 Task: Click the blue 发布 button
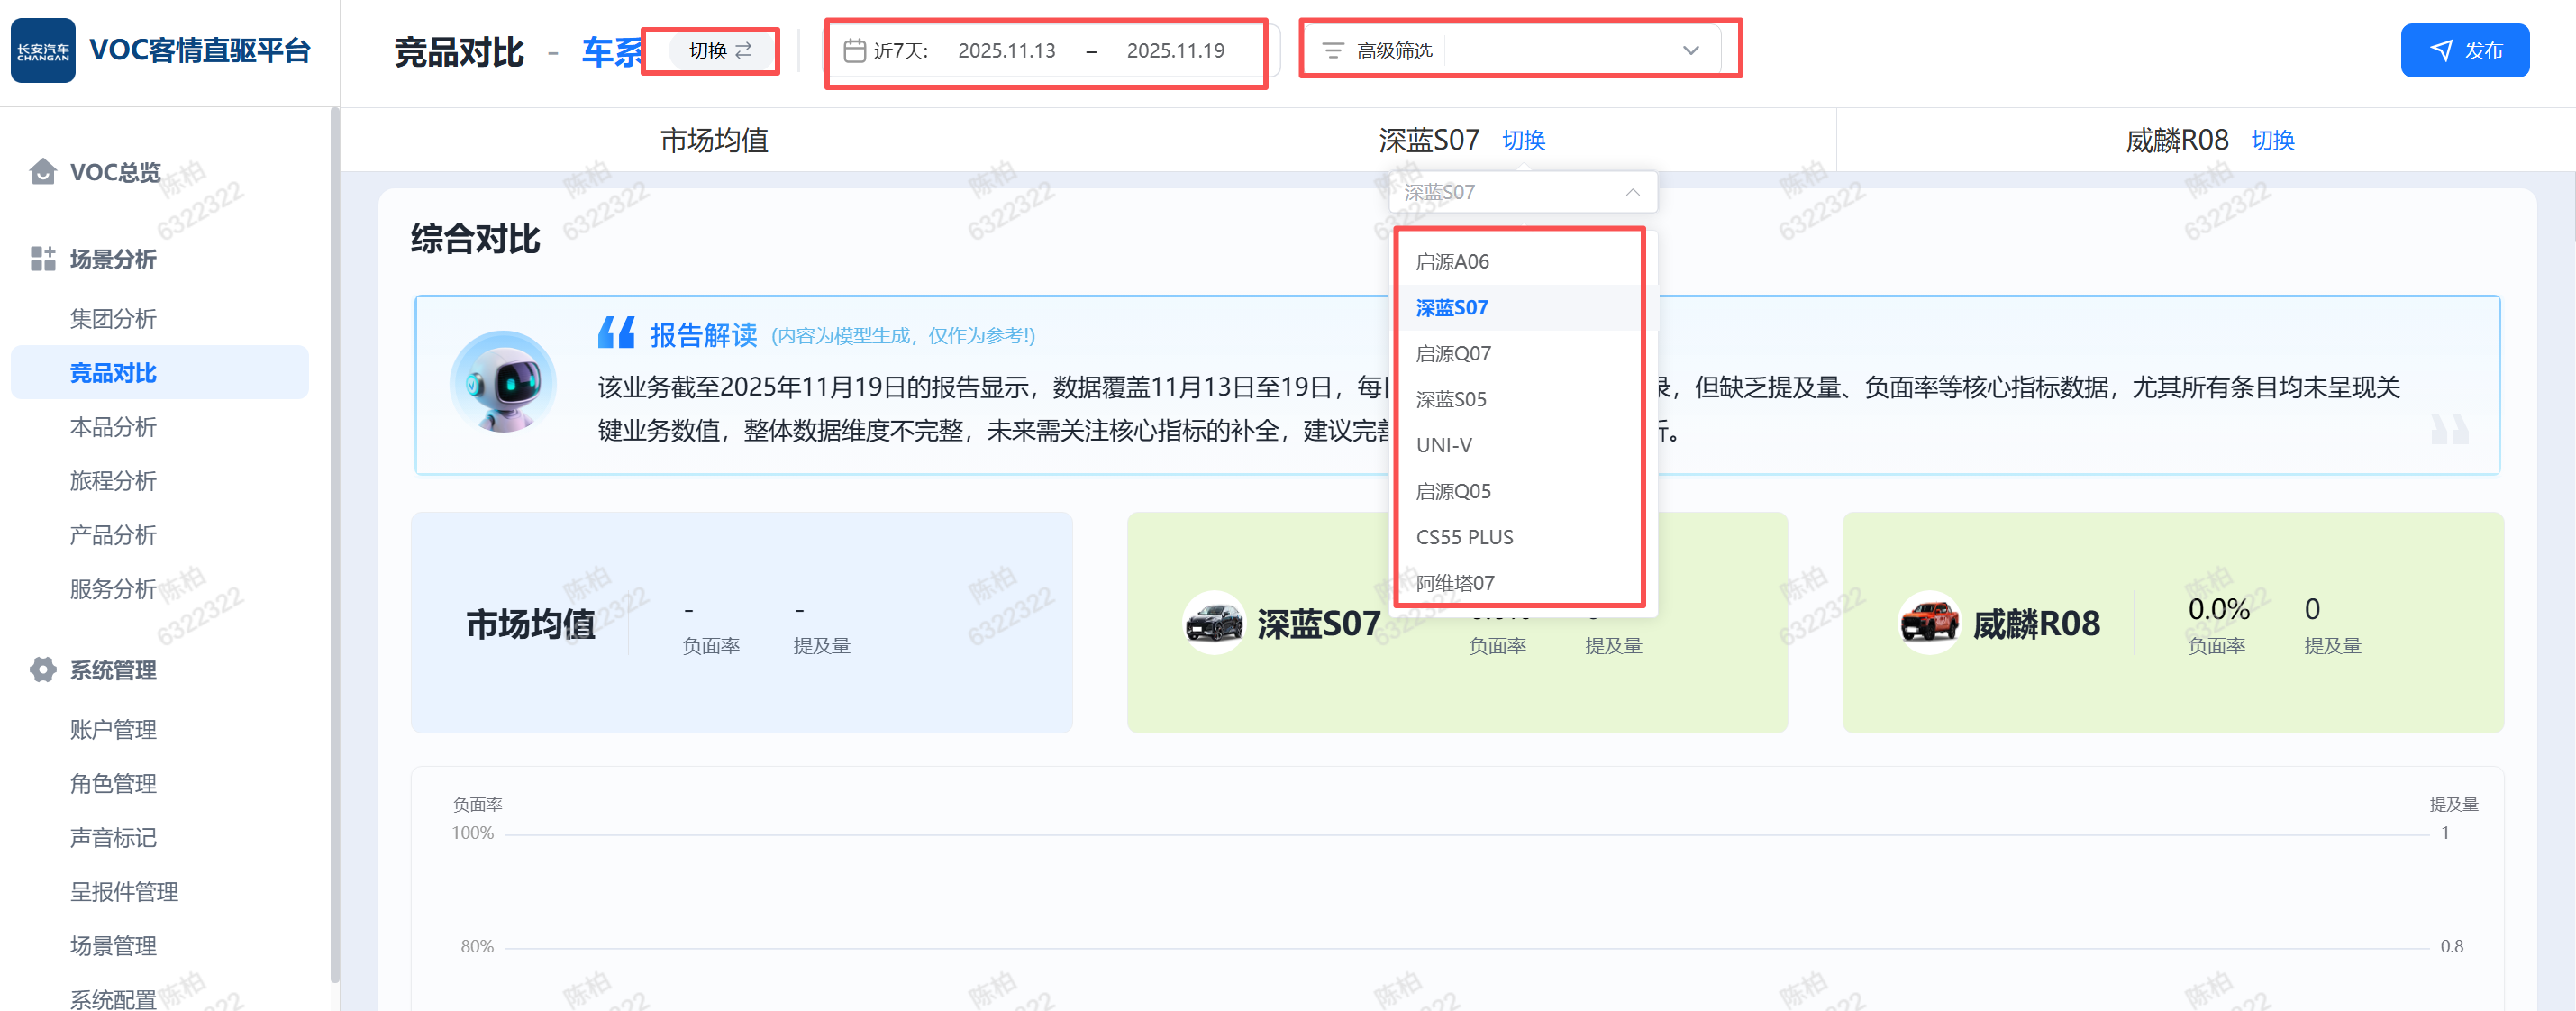click(x=2464, y=51)
